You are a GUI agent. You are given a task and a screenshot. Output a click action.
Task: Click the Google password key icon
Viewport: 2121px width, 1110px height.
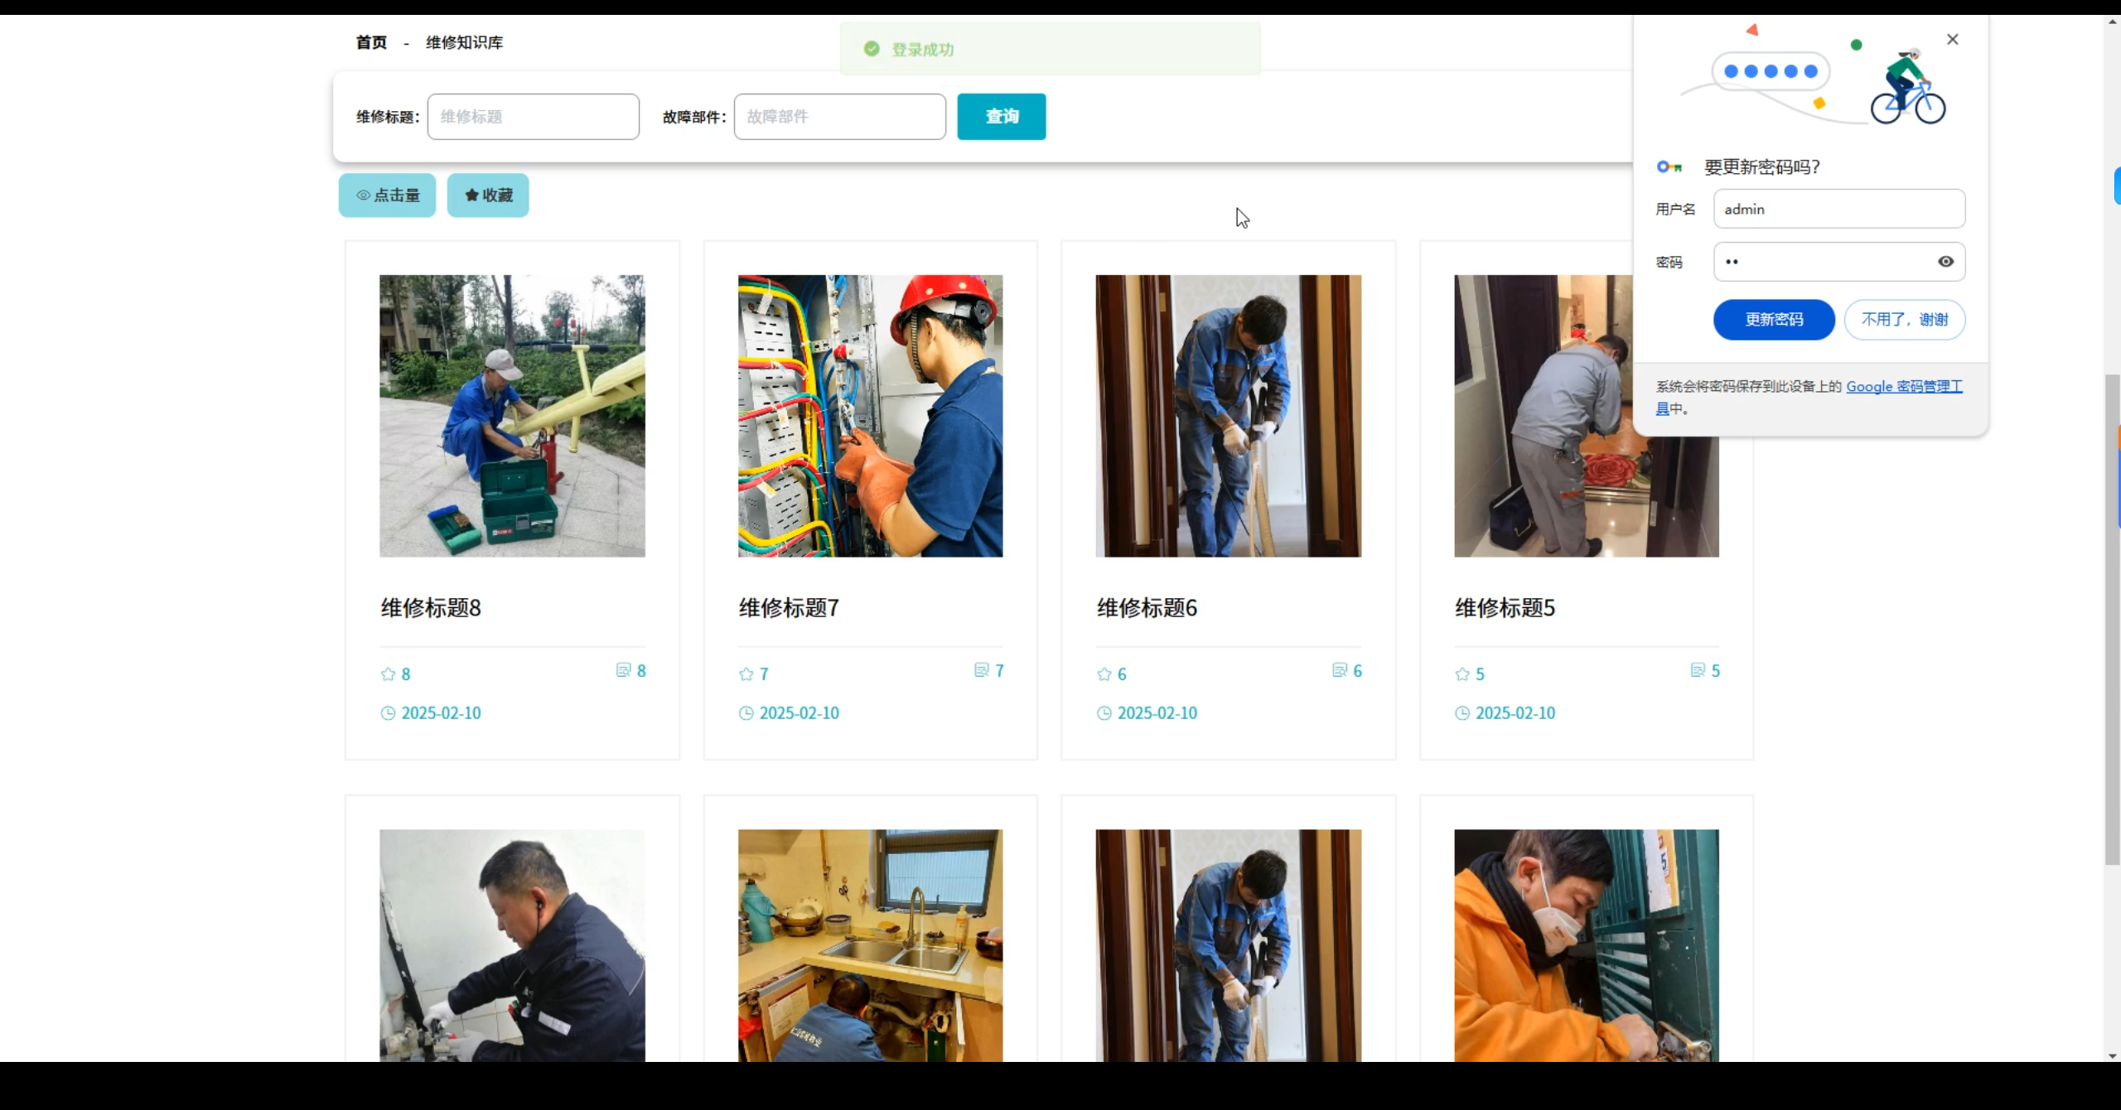pyautogui.click(x=1669, y=167)
